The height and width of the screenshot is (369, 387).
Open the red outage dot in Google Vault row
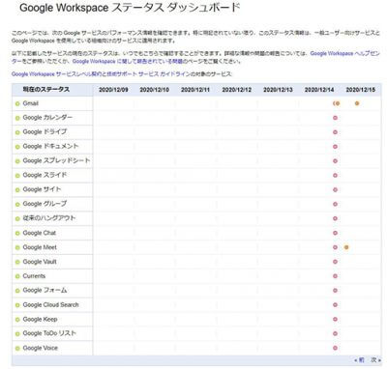click(x=335, y=262)
